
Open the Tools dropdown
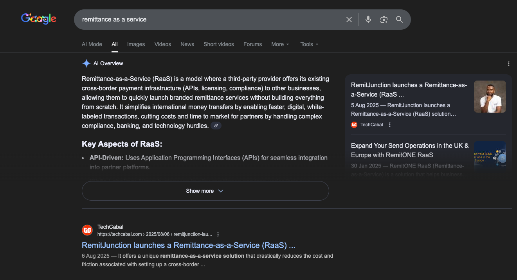click(309, 44)
